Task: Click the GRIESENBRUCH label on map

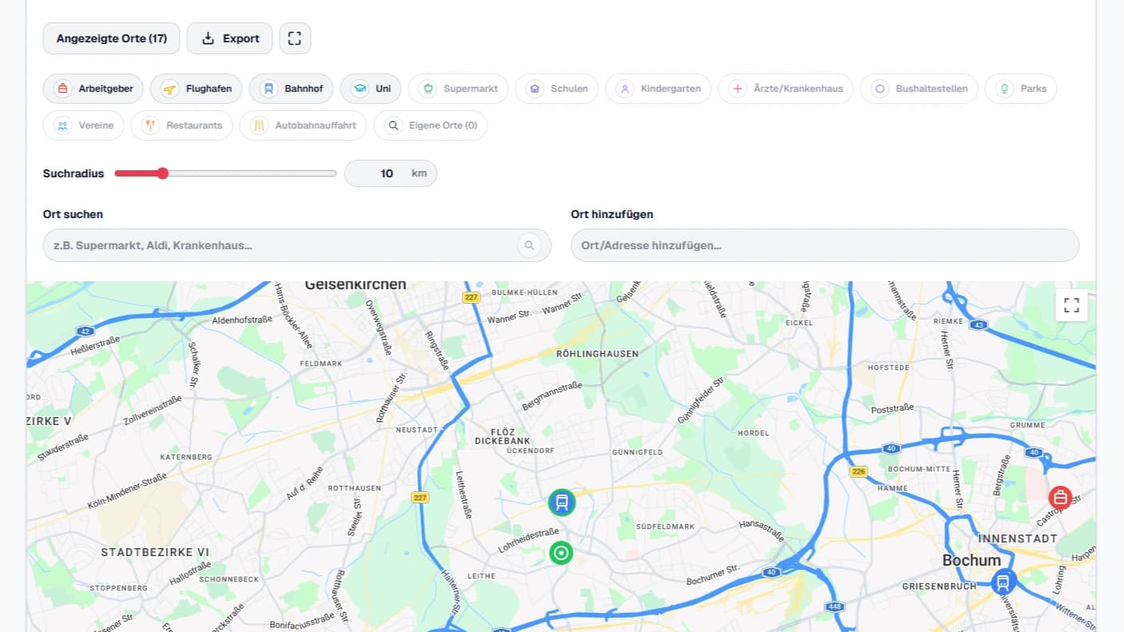Action: coord(939,586)
